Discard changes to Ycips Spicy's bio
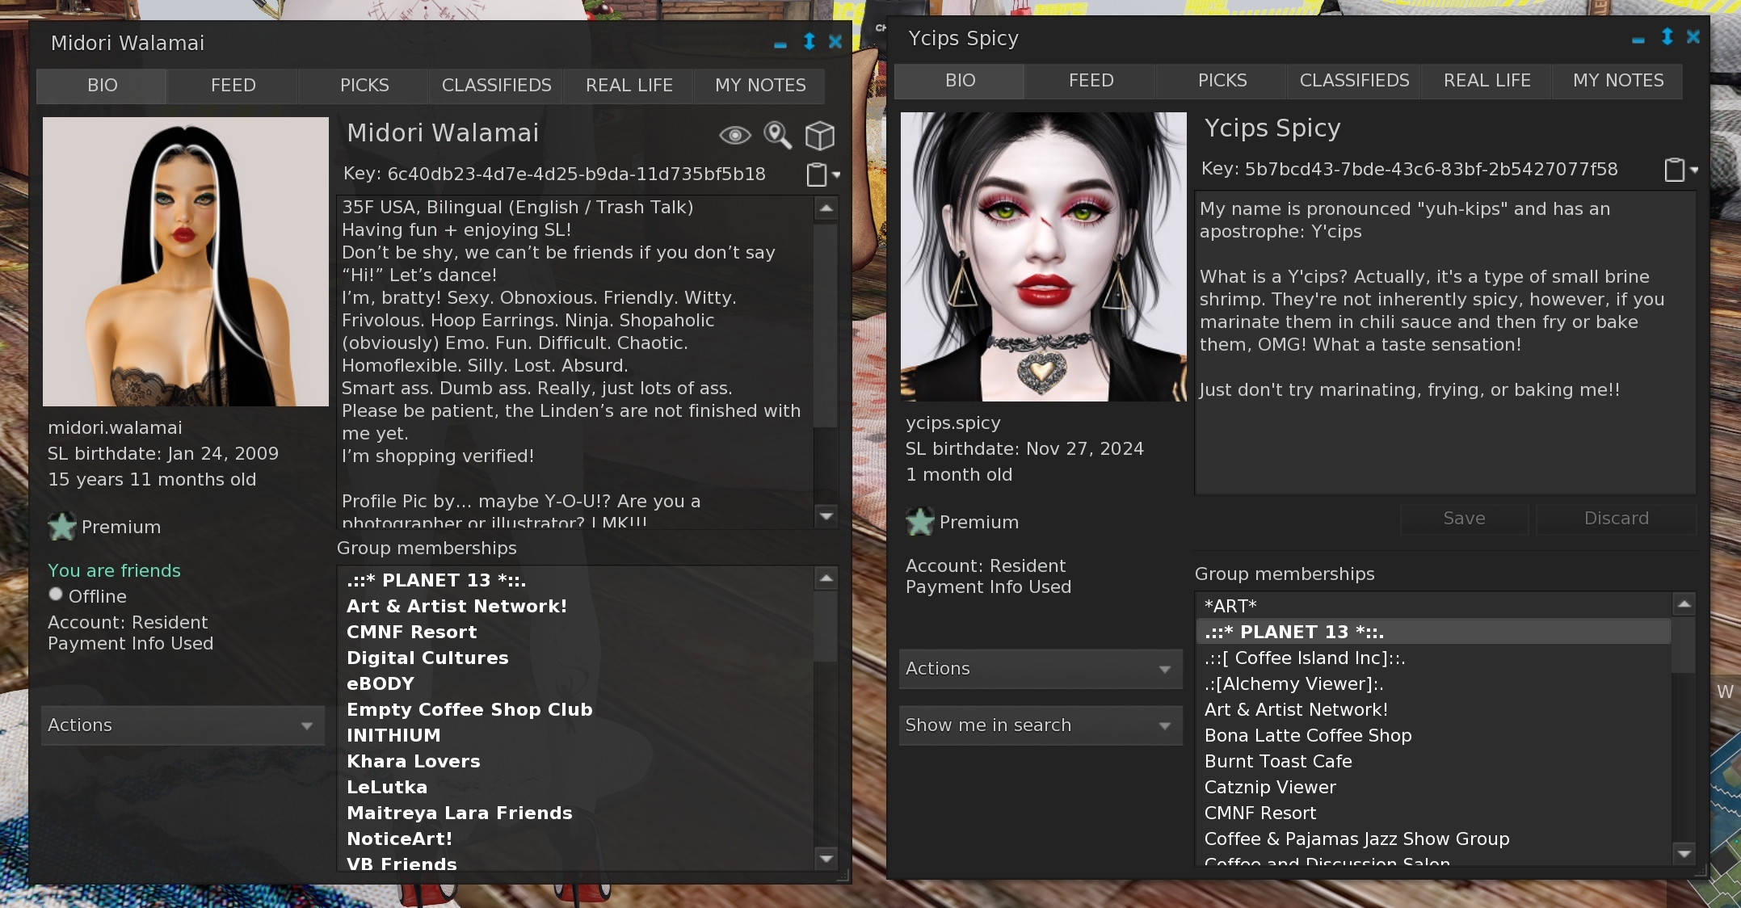This screenshot has width=1741, height=908. (x=1615, y=518)
